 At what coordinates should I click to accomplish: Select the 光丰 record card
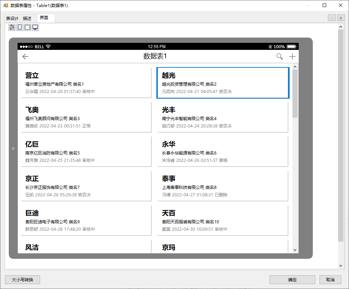(x=223, y=117)
